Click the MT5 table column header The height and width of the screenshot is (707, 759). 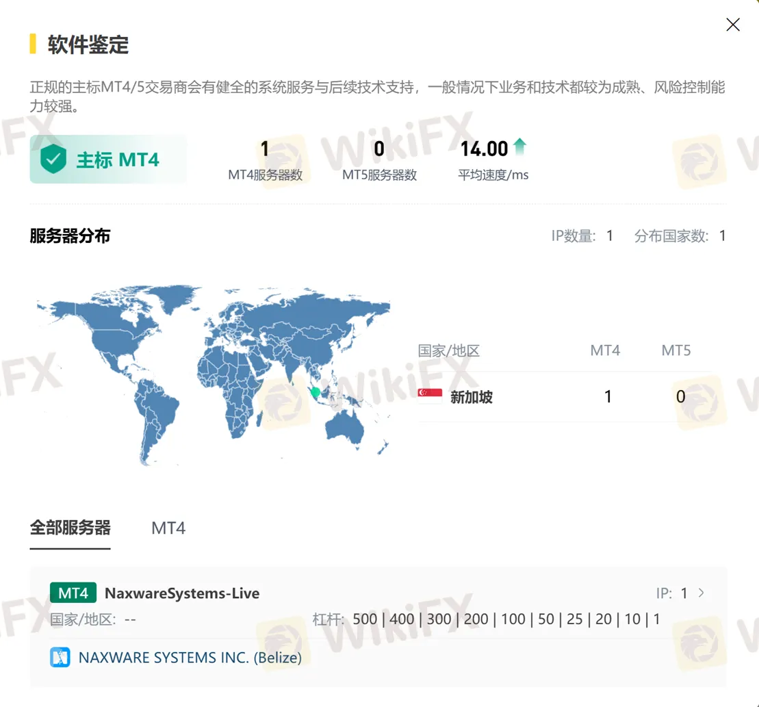pyautogui.click(x=676, y=350)
